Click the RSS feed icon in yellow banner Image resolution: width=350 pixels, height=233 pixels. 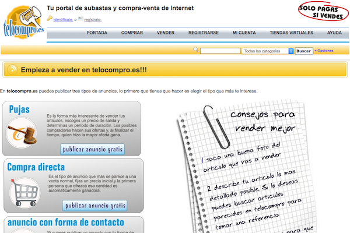click(x=12, y=69)
